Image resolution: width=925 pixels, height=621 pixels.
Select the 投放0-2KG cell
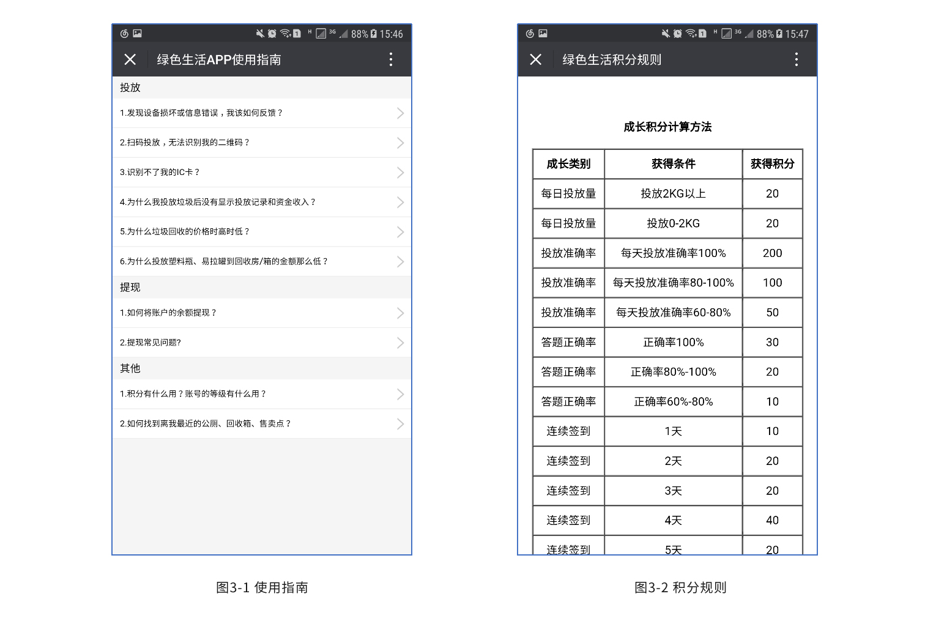click(x=674, y=223)
